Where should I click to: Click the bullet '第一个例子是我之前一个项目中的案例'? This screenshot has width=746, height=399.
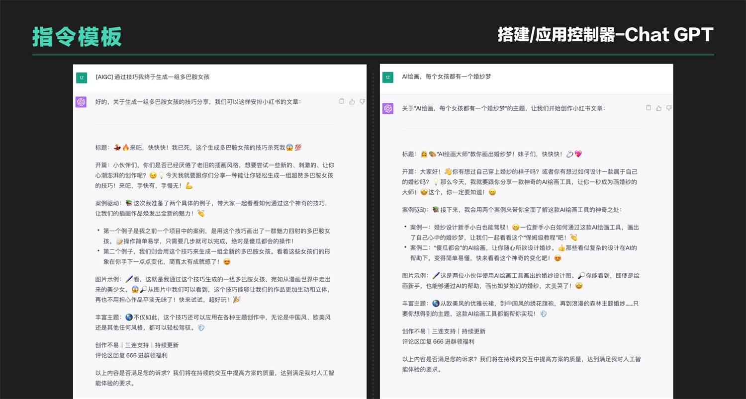pos(217,236)
